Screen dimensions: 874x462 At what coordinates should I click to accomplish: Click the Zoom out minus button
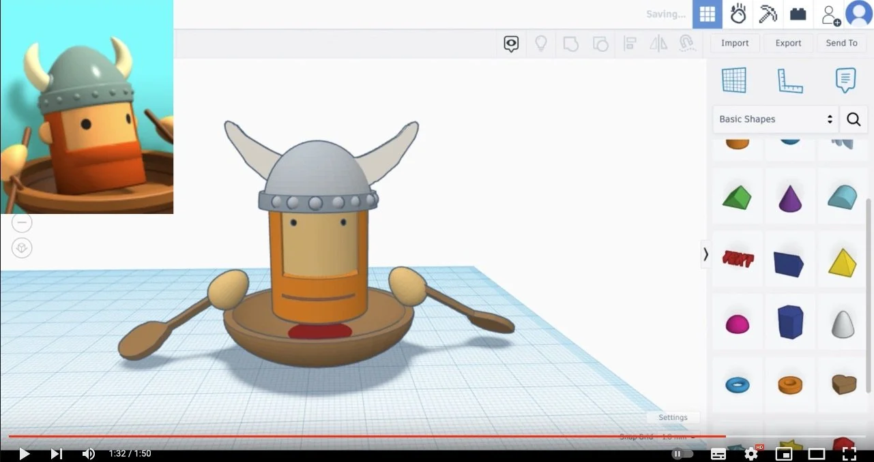tap(22, 222)
